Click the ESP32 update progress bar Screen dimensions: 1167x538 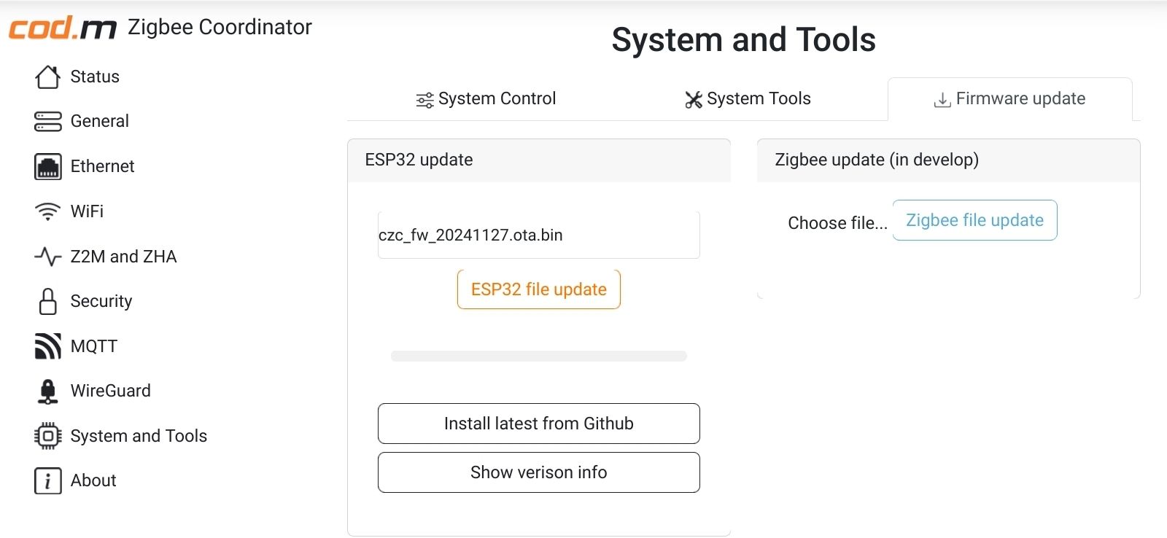point(538,356)
